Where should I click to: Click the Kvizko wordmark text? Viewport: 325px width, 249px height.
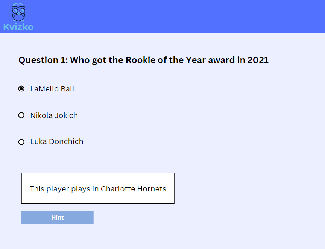tap(18, 27)
